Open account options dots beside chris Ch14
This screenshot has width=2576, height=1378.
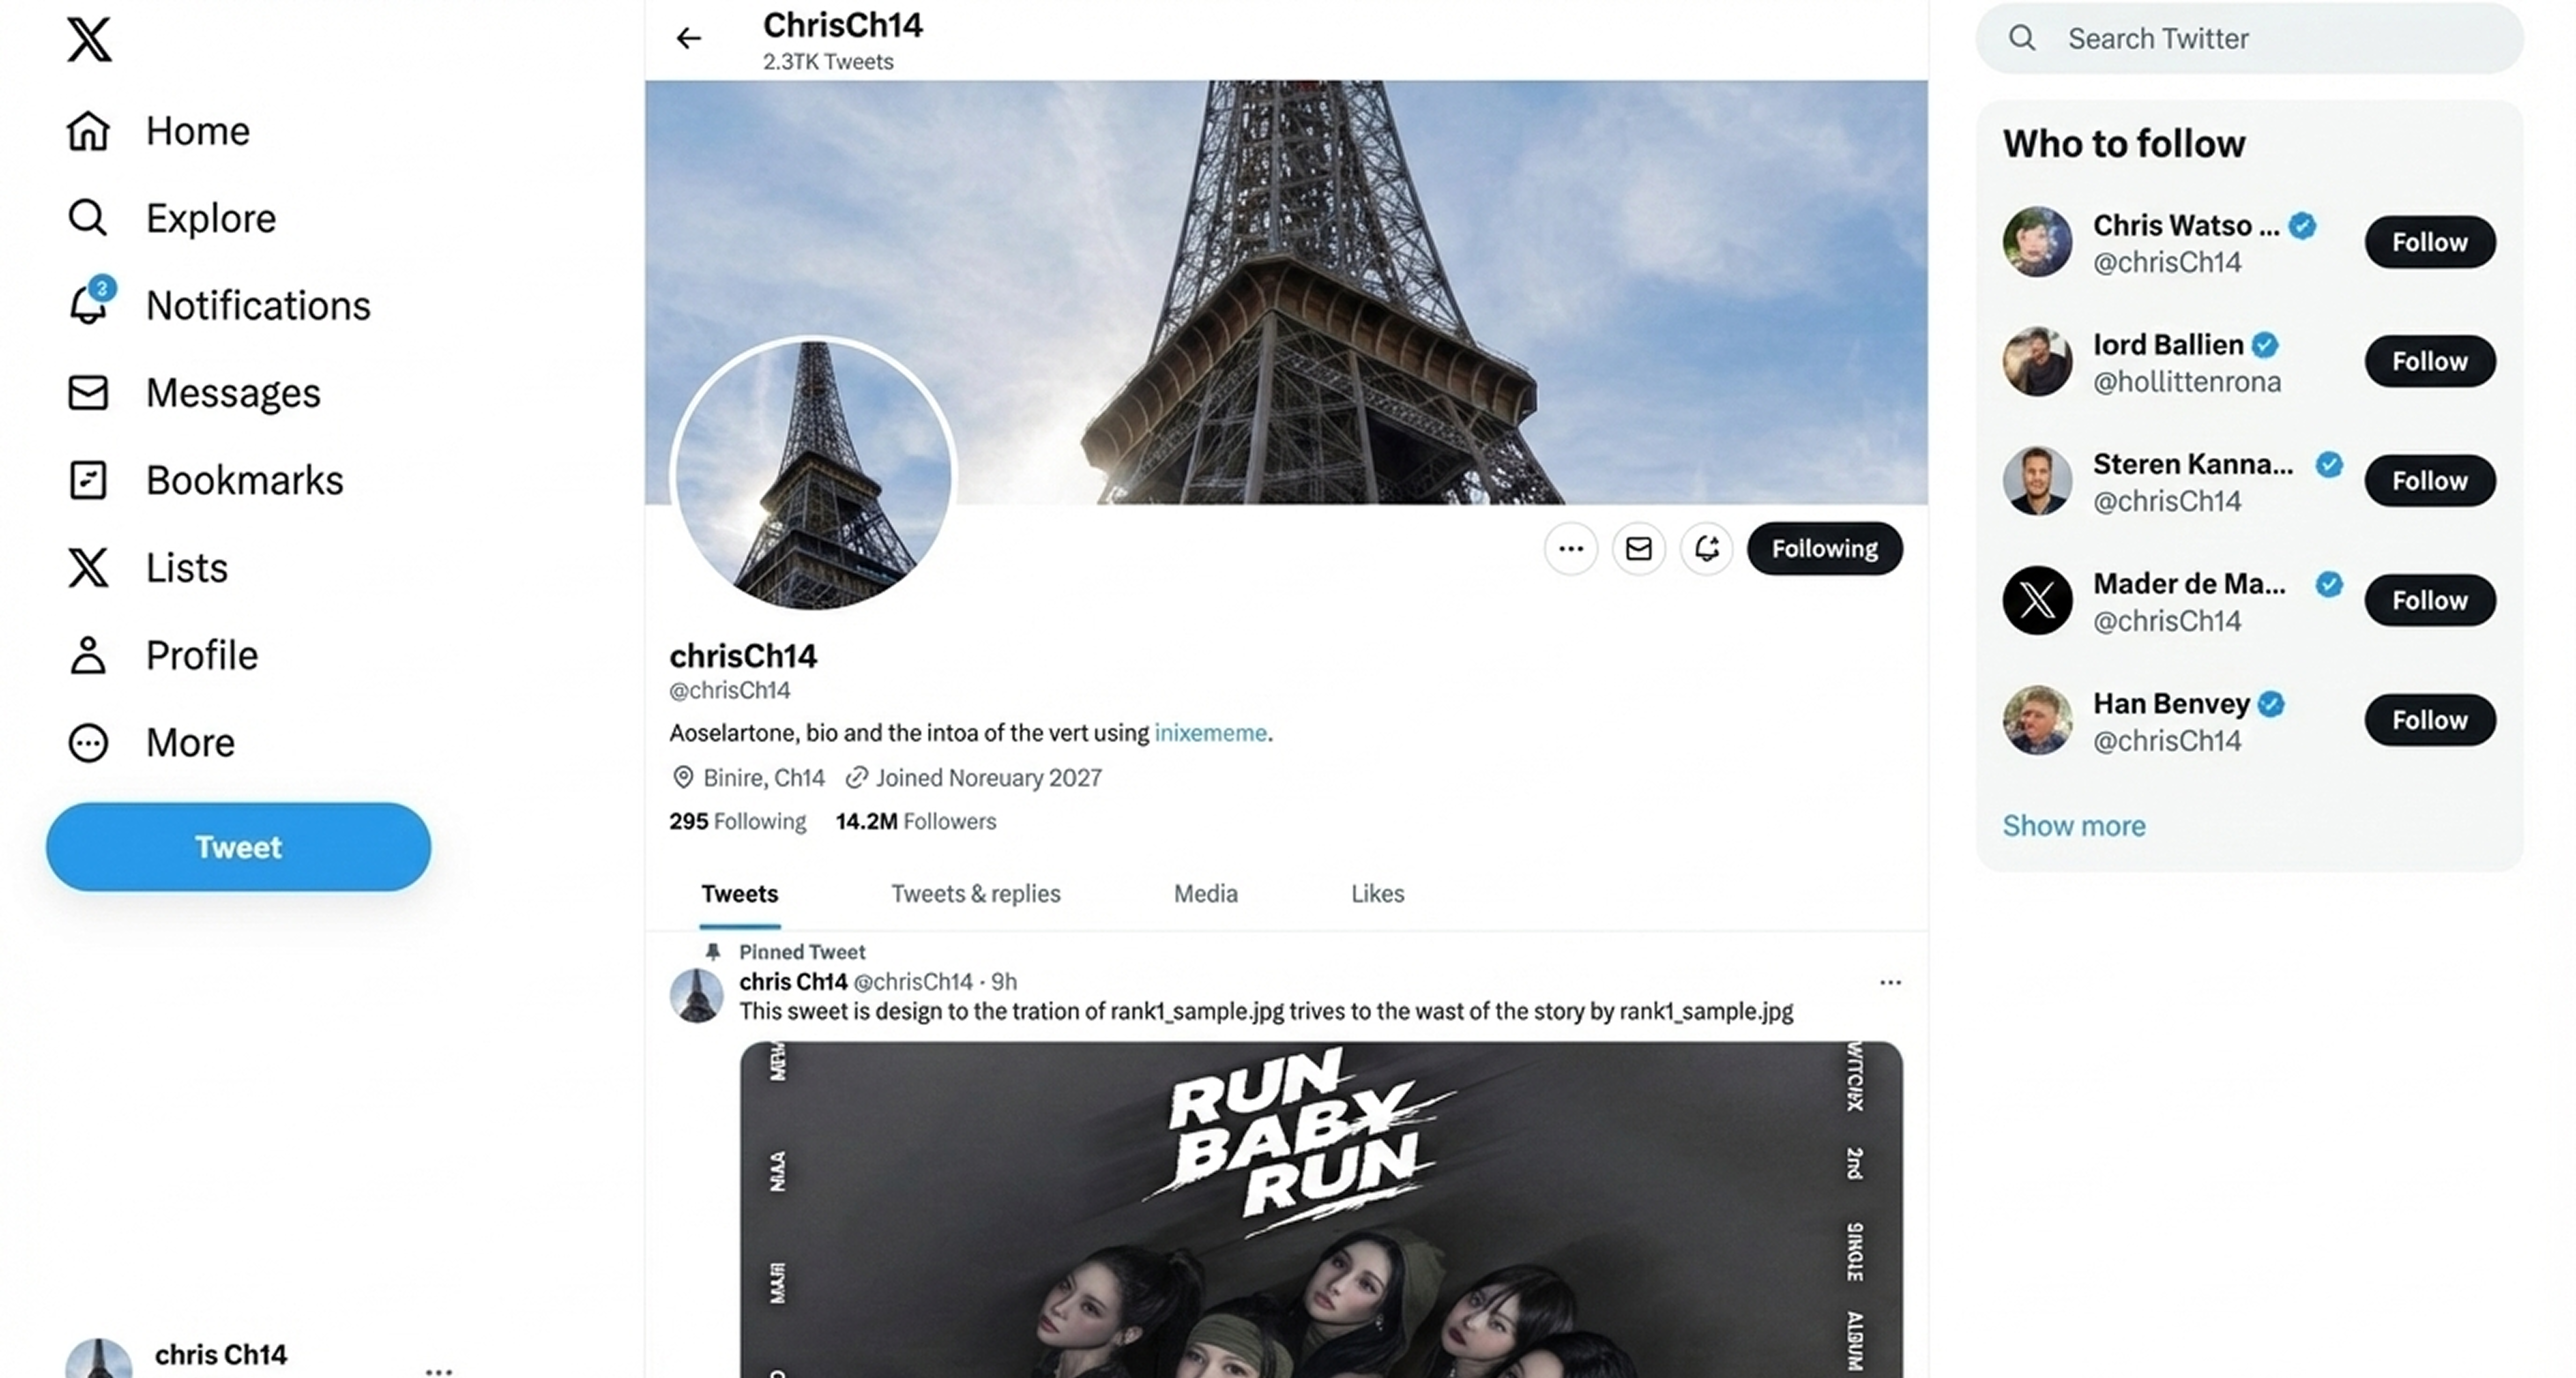[438, 1369]
